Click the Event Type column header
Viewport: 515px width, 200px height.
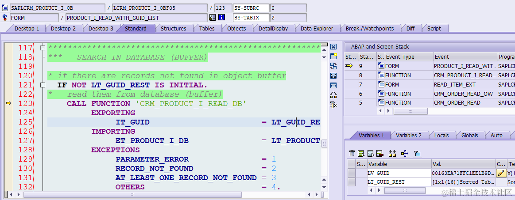(409, 57)
